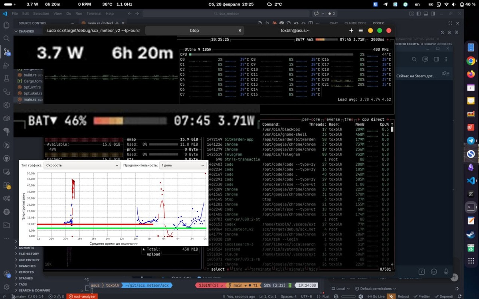479x299 pixels.
Task: Expand the BRANCHES section
Action: 25,266
